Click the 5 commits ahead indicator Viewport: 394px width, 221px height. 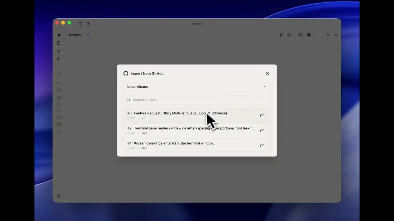pyautogui.click(x=90, y=35)
